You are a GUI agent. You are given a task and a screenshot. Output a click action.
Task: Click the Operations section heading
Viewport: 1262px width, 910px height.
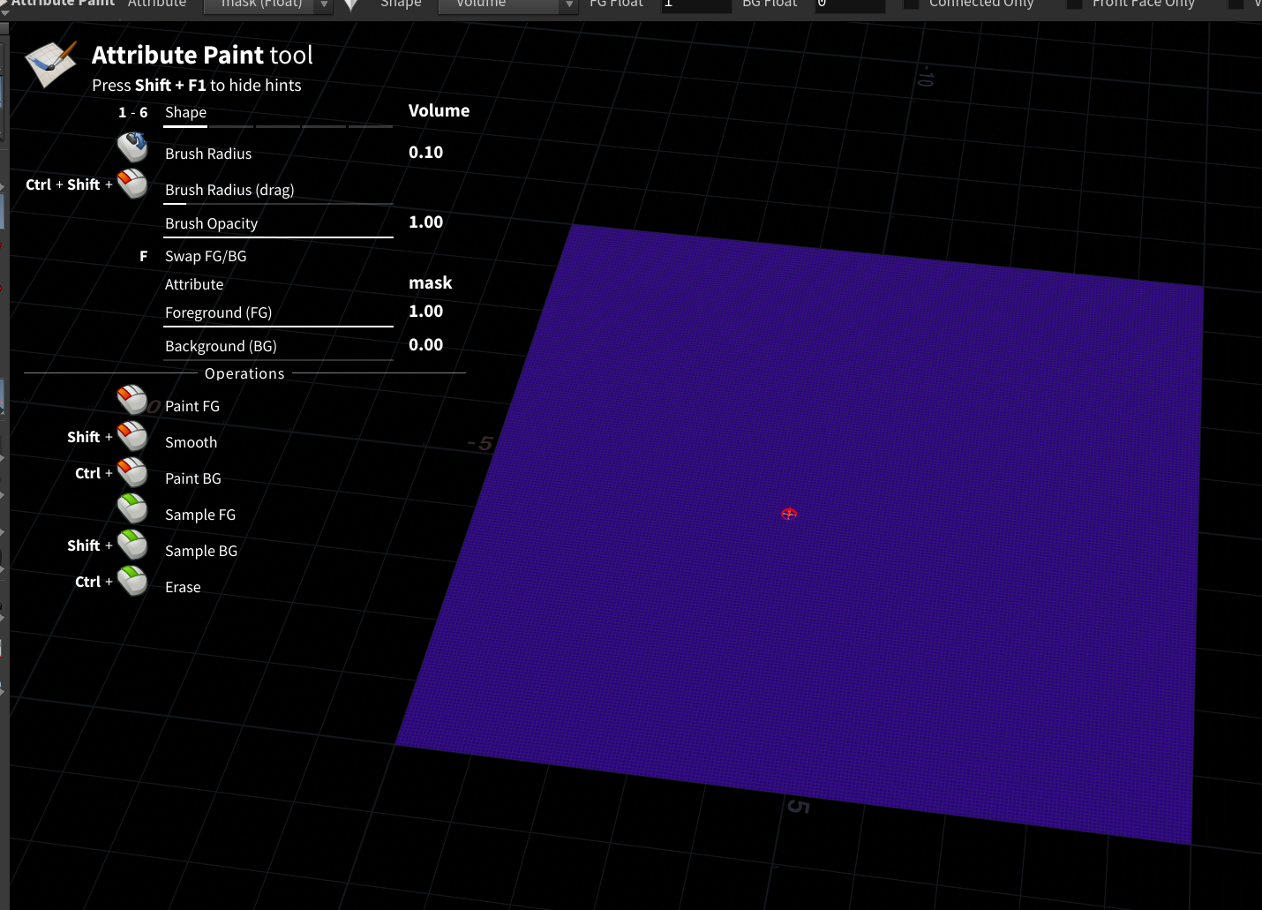click(244, 373)
